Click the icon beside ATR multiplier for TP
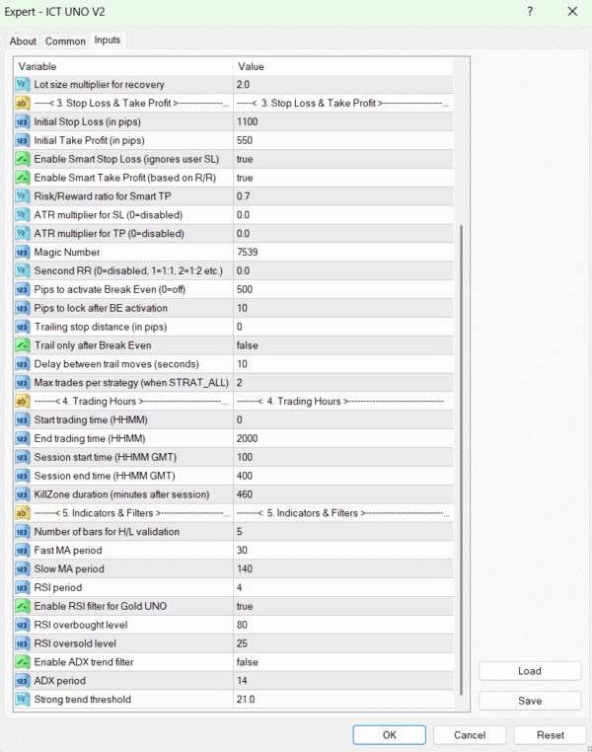The height and width of the screenshot is (752, 592). (22, 234)
